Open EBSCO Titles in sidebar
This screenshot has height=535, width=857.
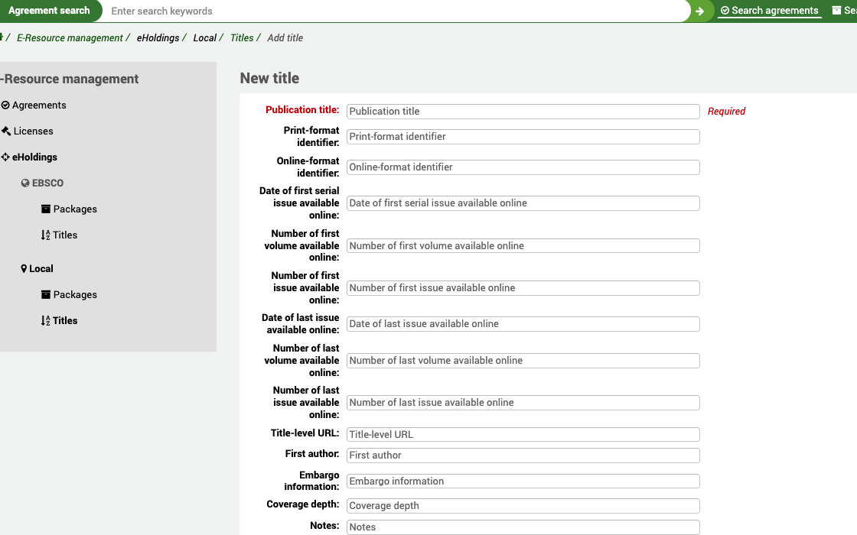pyautogui.click(x=65, y=235)
